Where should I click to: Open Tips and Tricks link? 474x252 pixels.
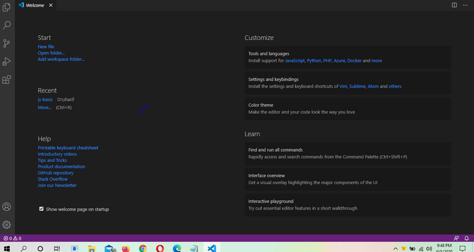coord(52,161)
